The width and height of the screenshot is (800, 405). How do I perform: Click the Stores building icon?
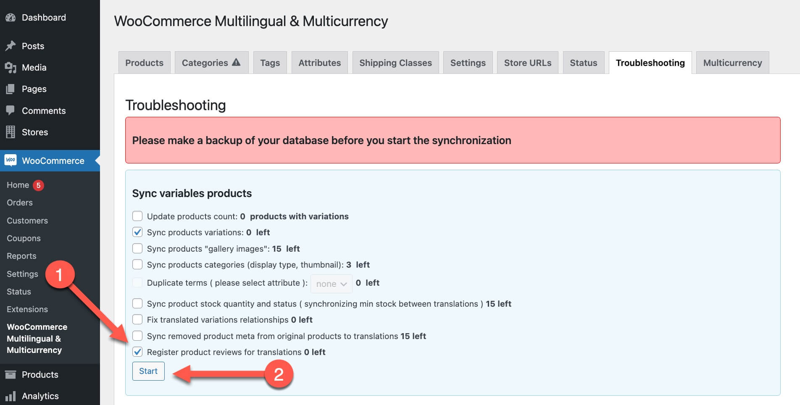11,132
